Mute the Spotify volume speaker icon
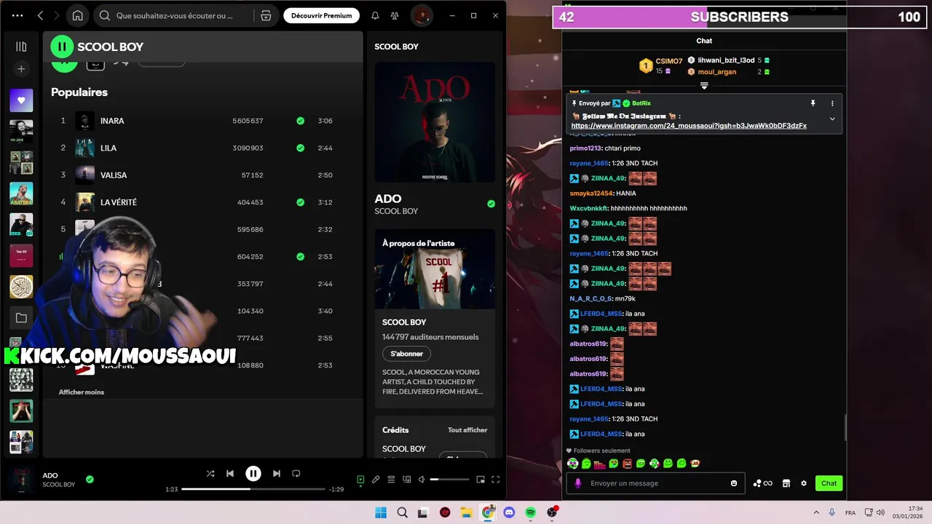This screenshot has width=932, height=524. [x=422, y=480]
